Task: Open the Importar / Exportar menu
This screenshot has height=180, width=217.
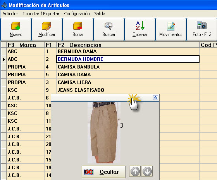Action: (41, 14)
